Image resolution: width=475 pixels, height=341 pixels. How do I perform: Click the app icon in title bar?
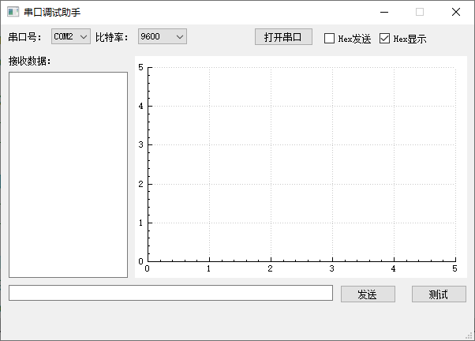(13, 13)
